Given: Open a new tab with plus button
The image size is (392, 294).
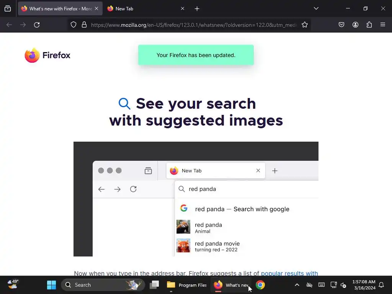Looking at the screenshot, I should point(197,9).
